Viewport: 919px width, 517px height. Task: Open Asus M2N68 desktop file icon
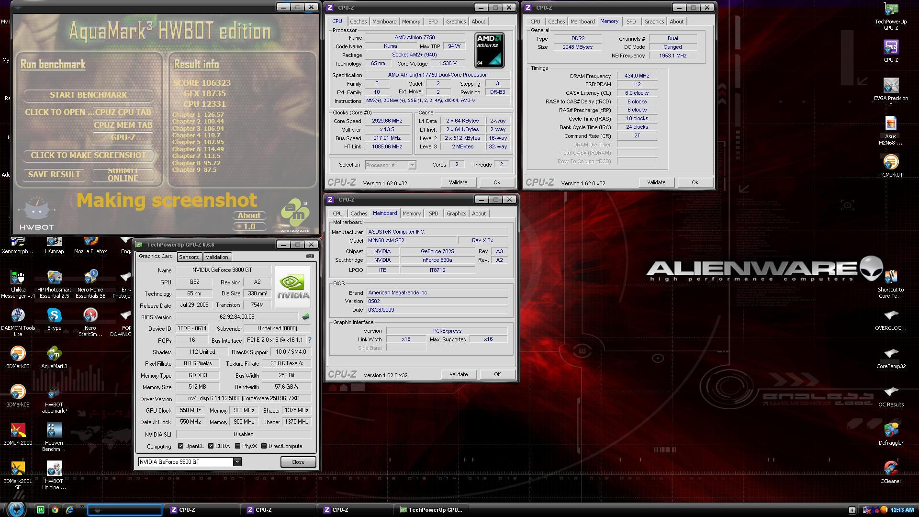[890, 131]
